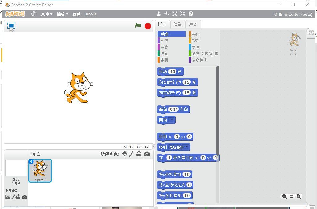Select the scissors delete tool

point(167,14)
